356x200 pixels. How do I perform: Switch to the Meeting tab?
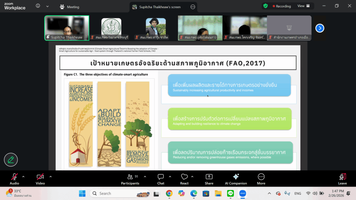(70, 7)
